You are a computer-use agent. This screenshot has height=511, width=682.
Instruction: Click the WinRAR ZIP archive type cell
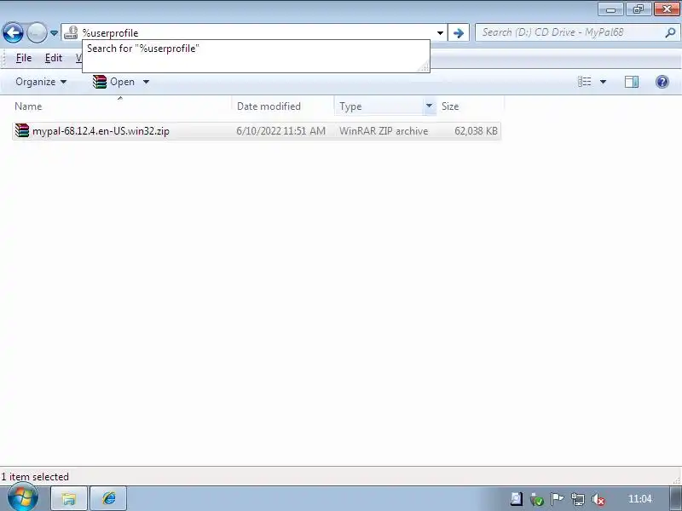[384, 131]
